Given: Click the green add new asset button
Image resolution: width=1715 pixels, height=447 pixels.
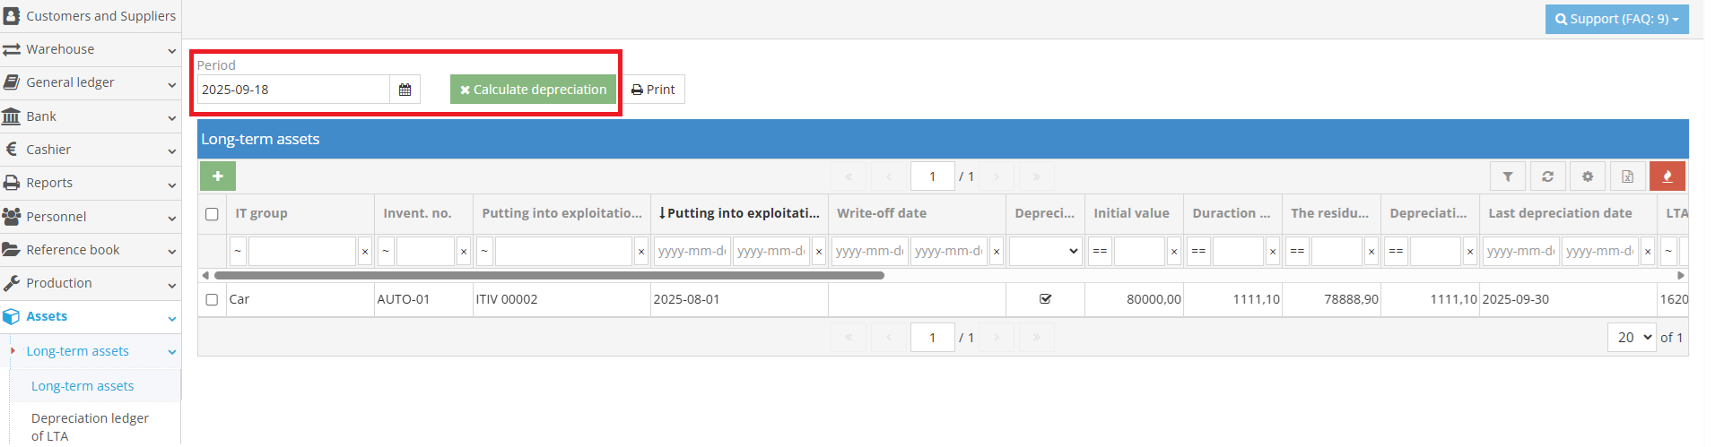Looking at the screenshot, I should pyautogui.click(x=218, y=176).
